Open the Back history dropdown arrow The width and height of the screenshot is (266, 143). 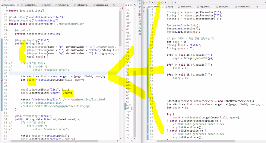165,2
